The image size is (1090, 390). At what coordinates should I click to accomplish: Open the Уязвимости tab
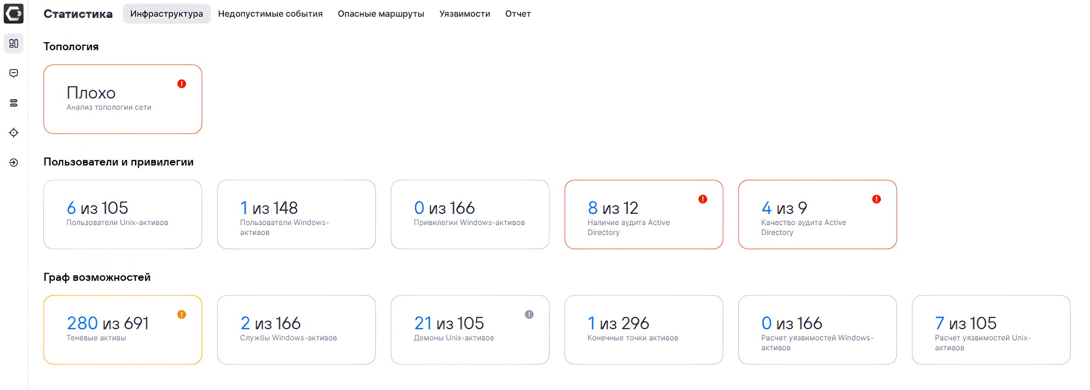tap(465, 14)
